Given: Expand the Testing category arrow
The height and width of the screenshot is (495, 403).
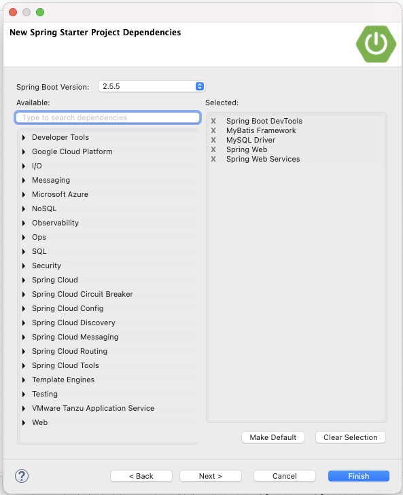Looking at the screenshot, I should [x=24, y=394].
